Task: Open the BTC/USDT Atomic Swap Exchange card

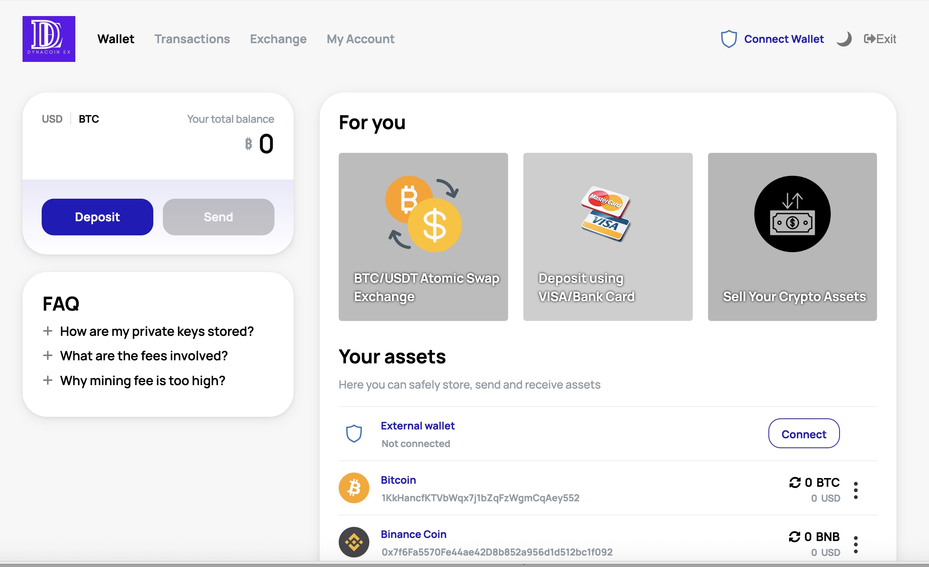Action: click(x=423, y=237)
